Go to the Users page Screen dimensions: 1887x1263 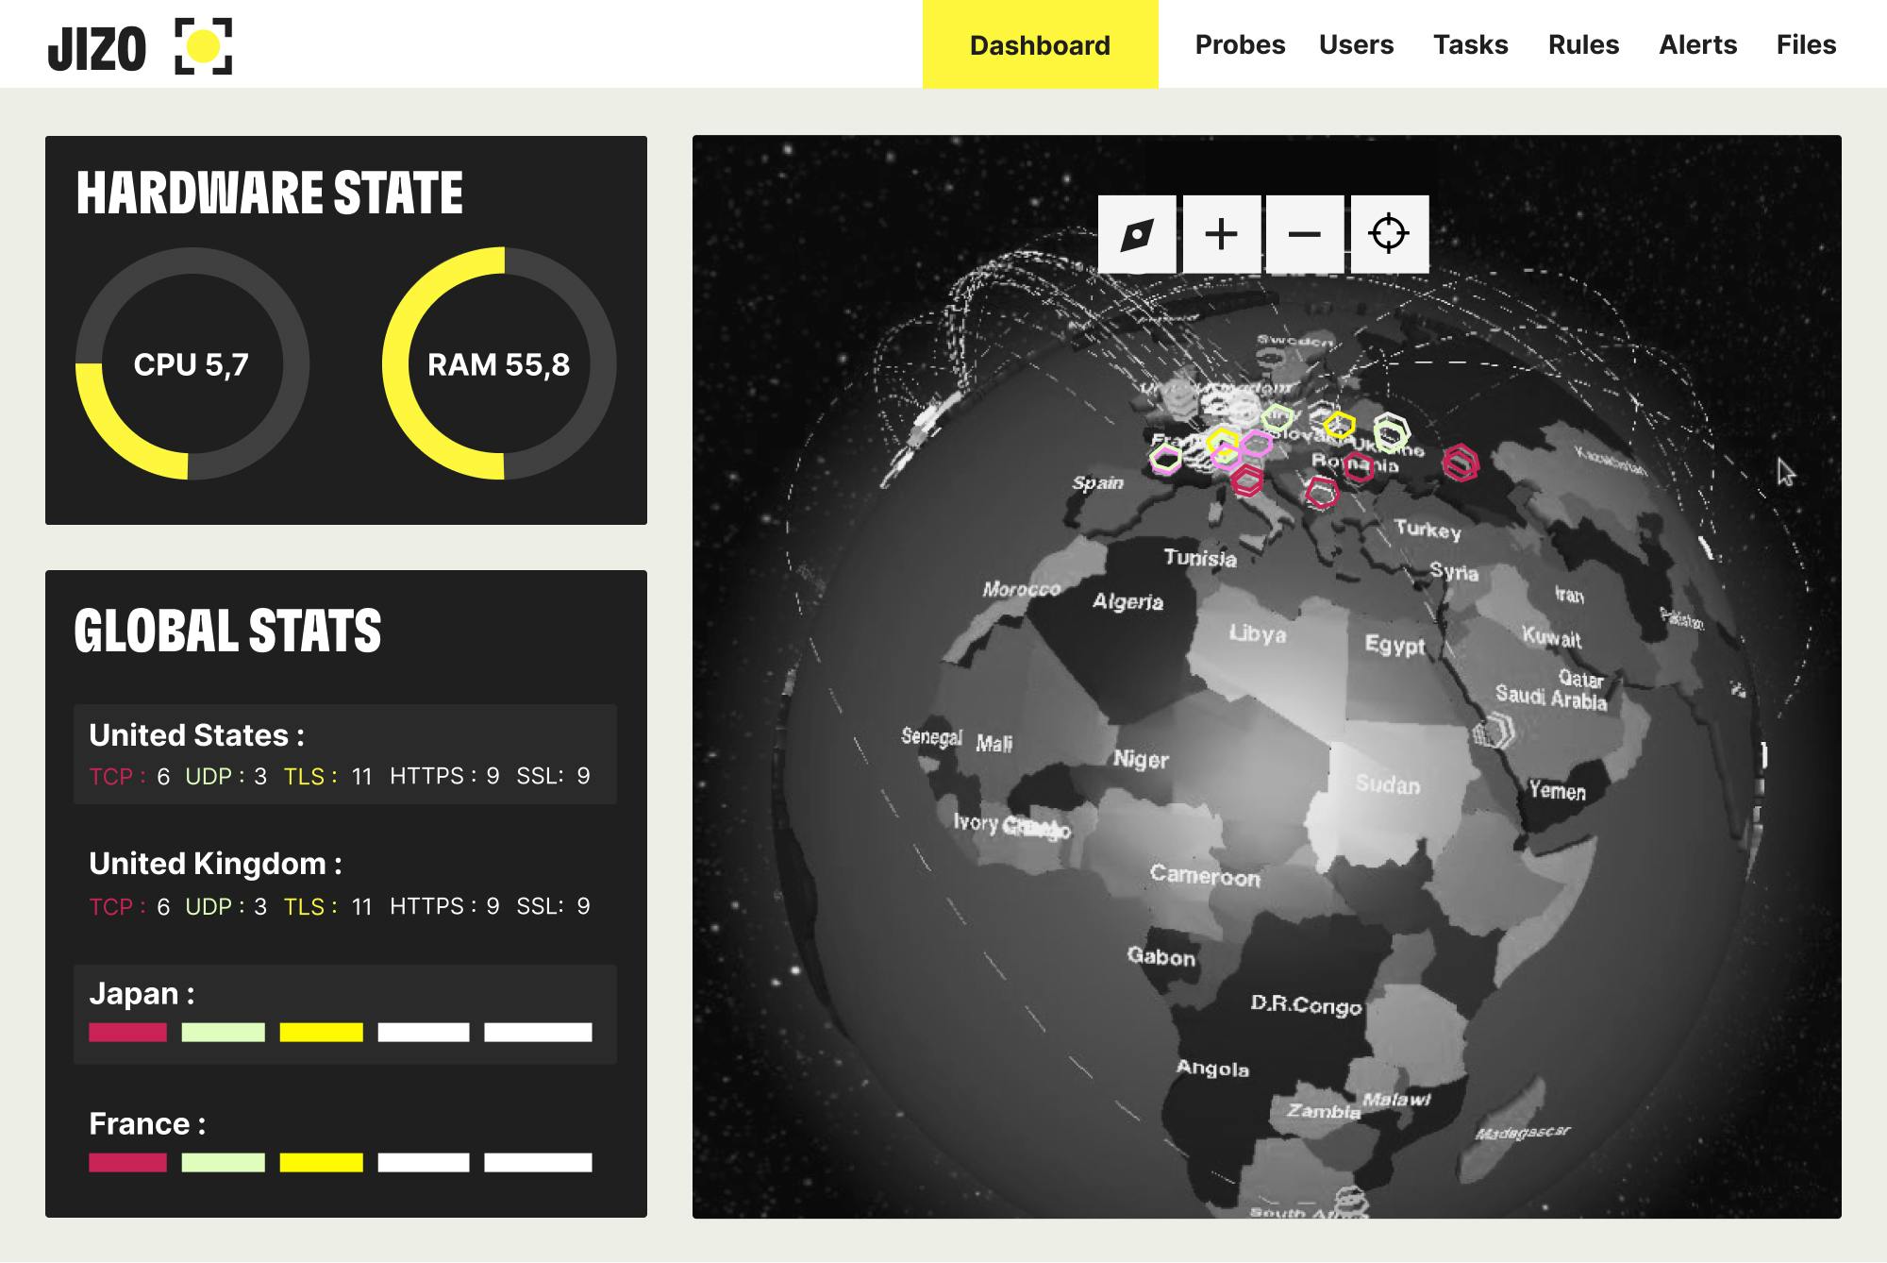[1356, 45]
